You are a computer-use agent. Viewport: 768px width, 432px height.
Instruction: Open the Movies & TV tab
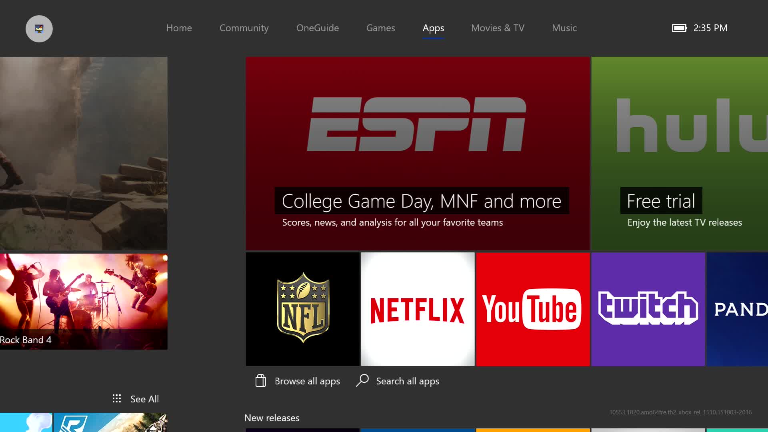498,28
